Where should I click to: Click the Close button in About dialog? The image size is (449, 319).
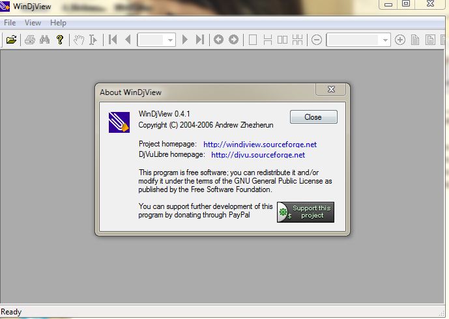coord(313,117)
